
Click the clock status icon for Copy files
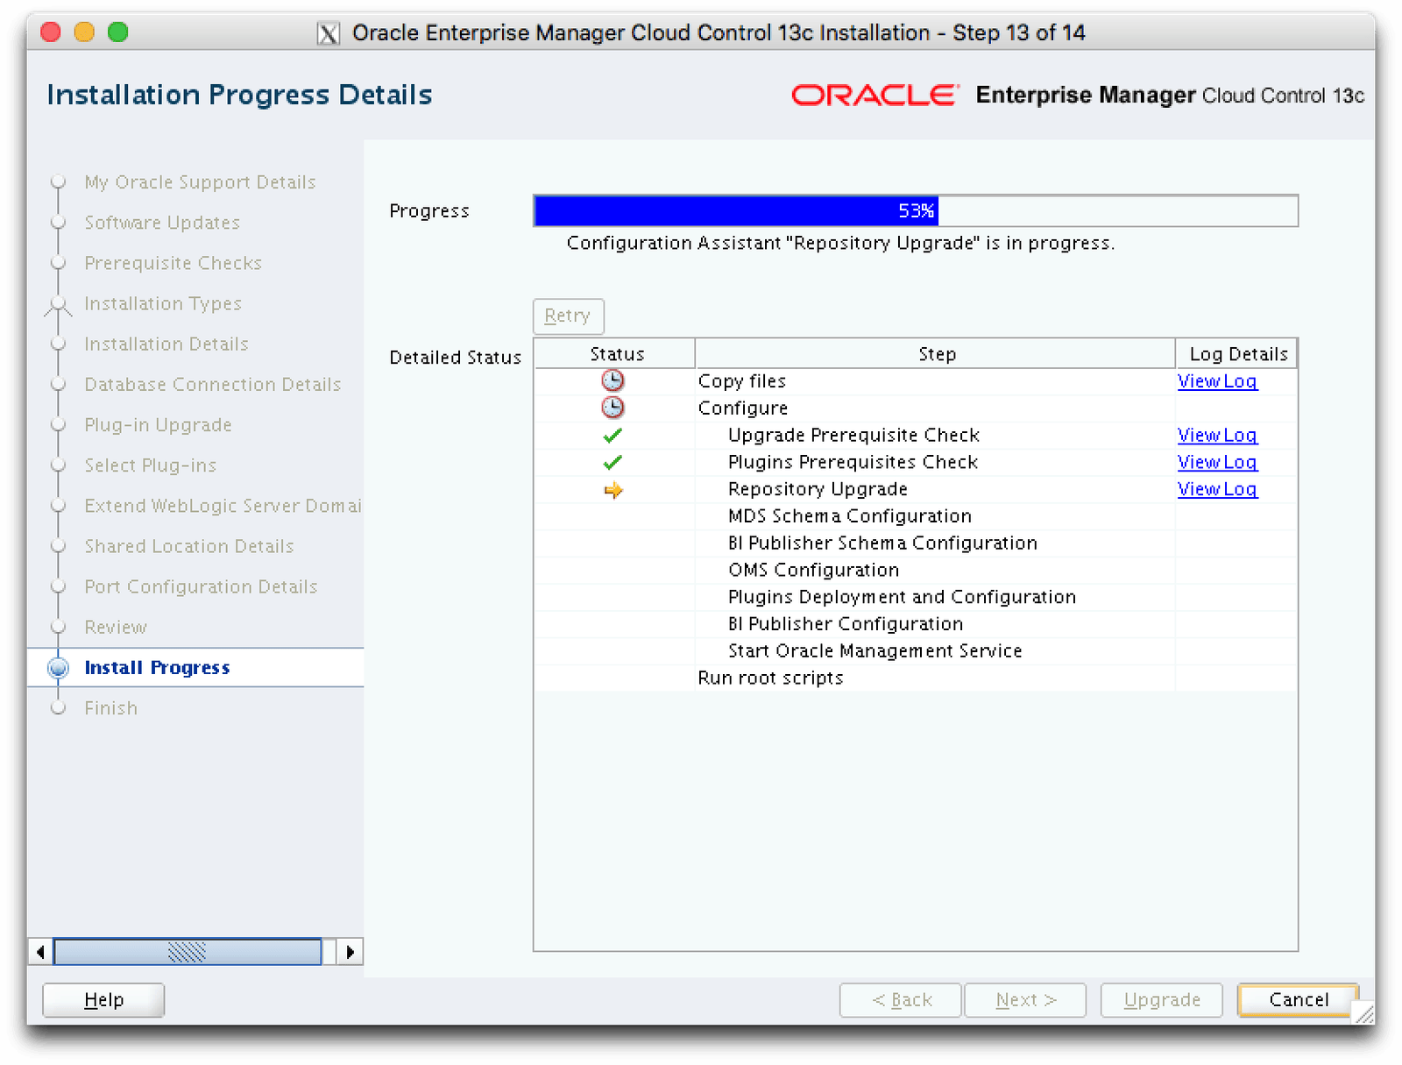pos(612,380)
